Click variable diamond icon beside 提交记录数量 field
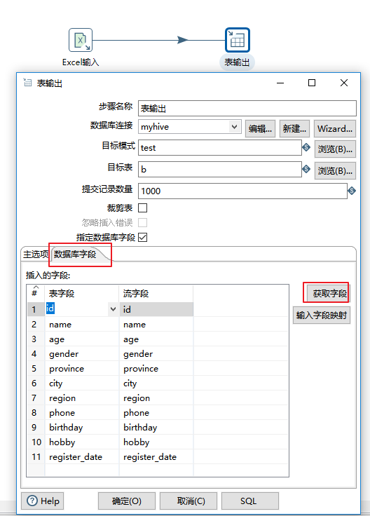Viewport: 370px width, 516px height. click(352, 191)
